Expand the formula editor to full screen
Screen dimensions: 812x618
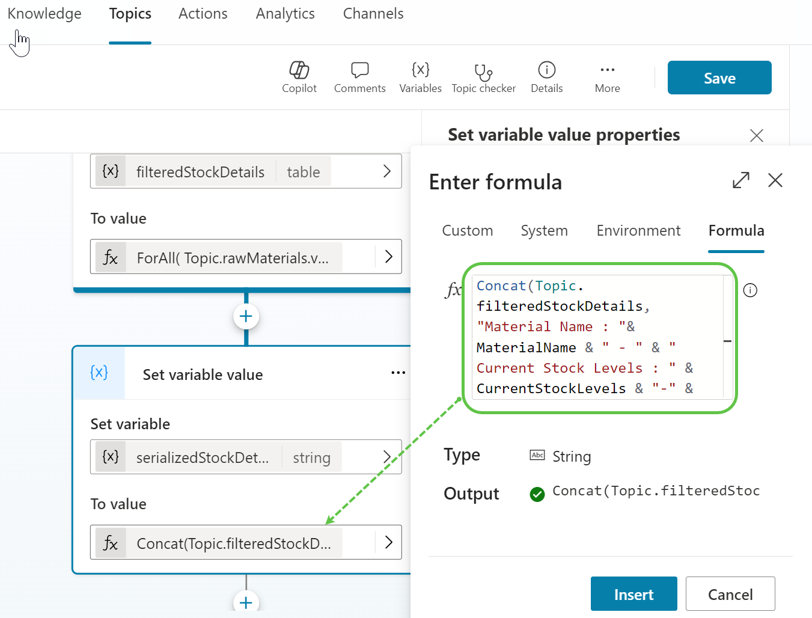point(740,180)
